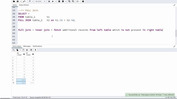This screenshot has width=177, height=99.
Task: Maximize the data output panel
Action: coord(175,46)
